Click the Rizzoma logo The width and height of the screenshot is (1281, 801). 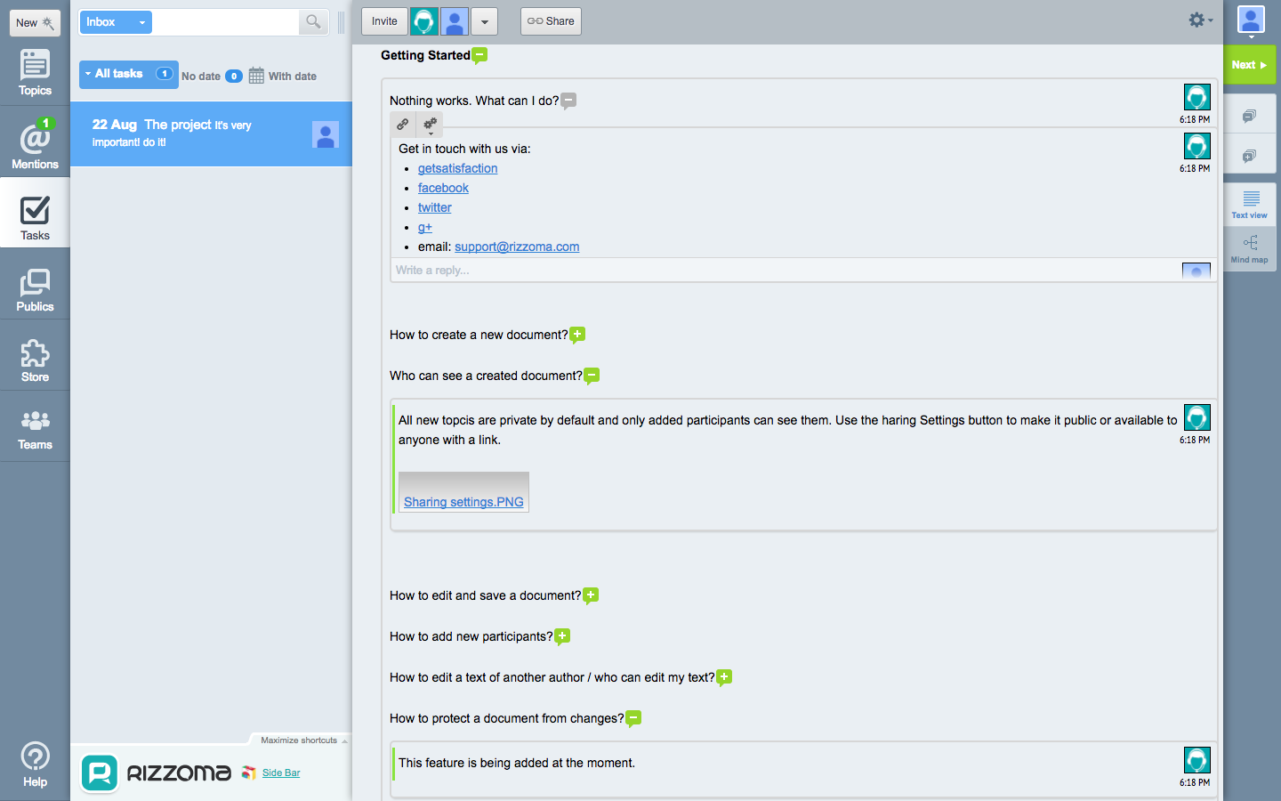tap(157, 773)
